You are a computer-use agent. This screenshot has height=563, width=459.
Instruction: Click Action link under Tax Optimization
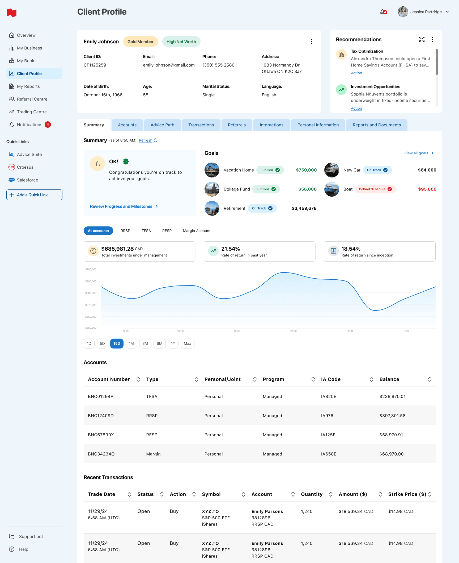[x=356, y=73]
